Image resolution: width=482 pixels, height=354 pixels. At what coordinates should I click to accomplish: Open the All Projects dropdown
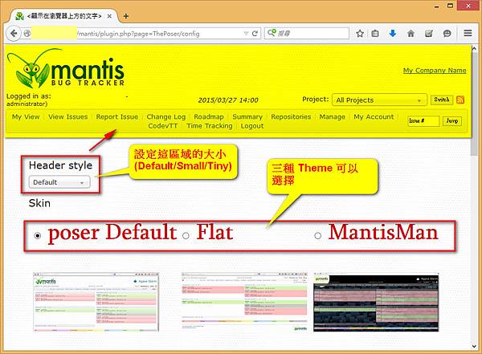coord(379,100)
